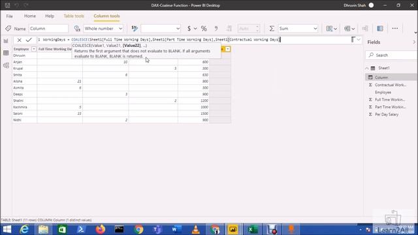Click the Dhruvin Shah account name

(355, 5)
